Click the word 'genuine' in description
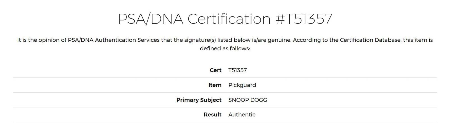 pyautogui.click(x=279, y=40)
